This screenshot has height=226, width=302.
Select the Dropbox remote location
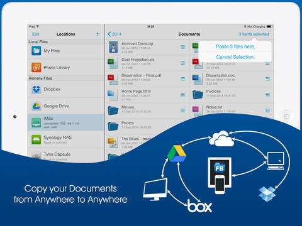click(66, 89)
